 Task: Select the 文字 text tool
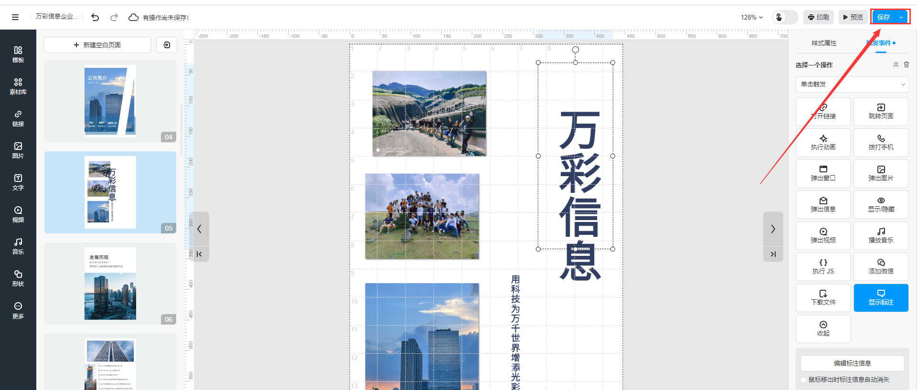[18, 182]
